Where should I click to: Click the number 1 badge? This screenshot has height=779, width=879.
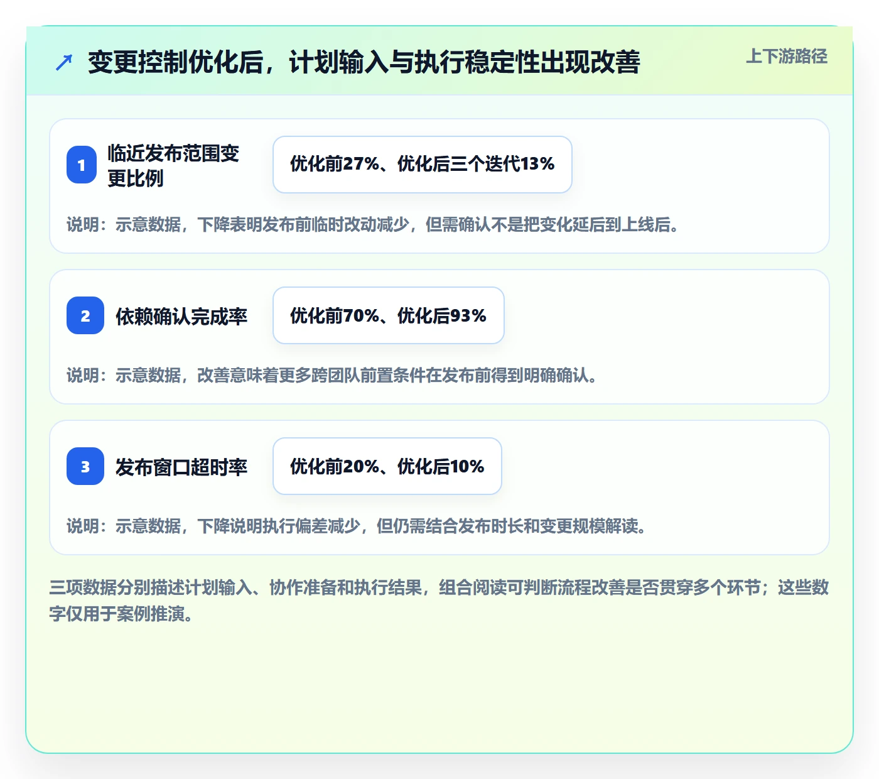point(82,165)
